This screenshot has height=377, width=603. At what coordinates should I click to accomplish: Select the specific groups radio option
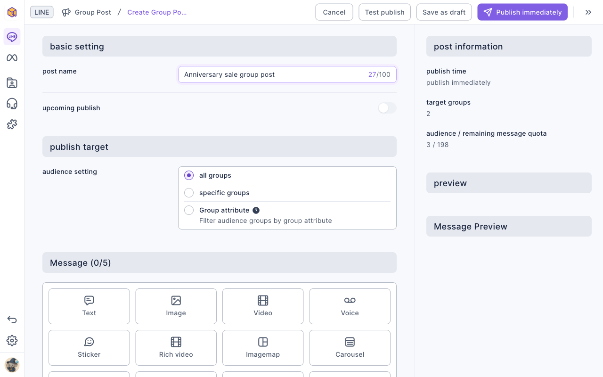[x=189, y=193]
